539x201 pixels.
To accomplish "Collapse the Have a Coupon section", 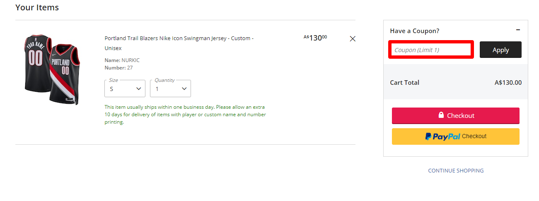I will [x=518, y=30].
